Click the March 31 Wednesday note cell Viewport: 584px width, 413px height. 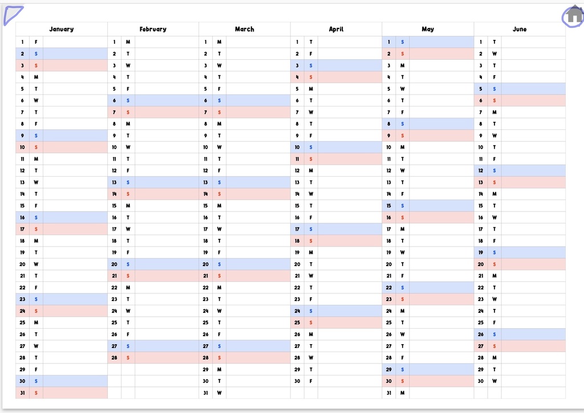[258, 392]
